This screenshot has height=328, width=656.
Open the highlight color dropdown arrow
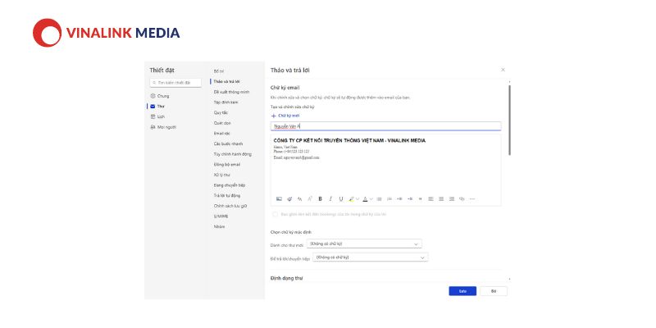(358, 199)
